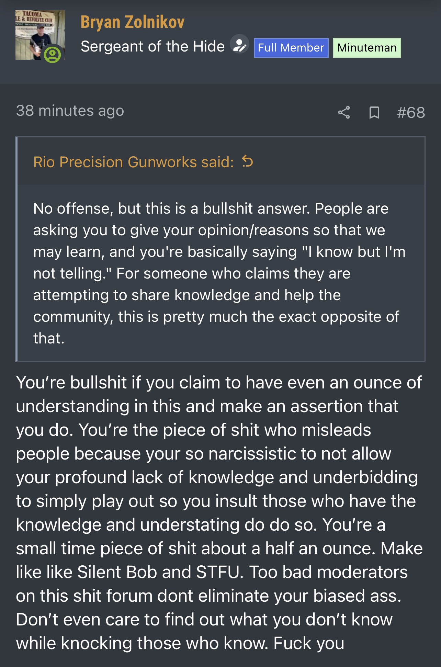Viewport: 441px width, 667px height.
Task: Click the thread starter pencil-person icon
Action: [x=239, y=45]
